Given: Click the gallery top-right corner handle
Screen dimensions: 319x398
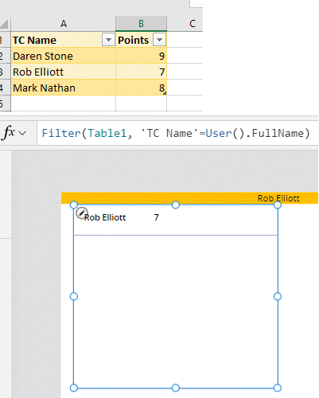Looking at the screenshot, I should [278, 205].
